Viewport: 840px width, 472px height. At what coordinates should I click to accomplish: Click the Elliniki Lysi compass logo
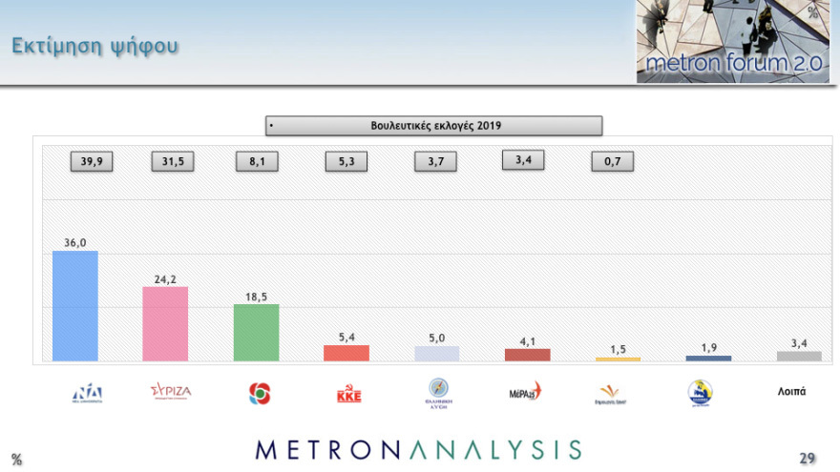(438, 393)
